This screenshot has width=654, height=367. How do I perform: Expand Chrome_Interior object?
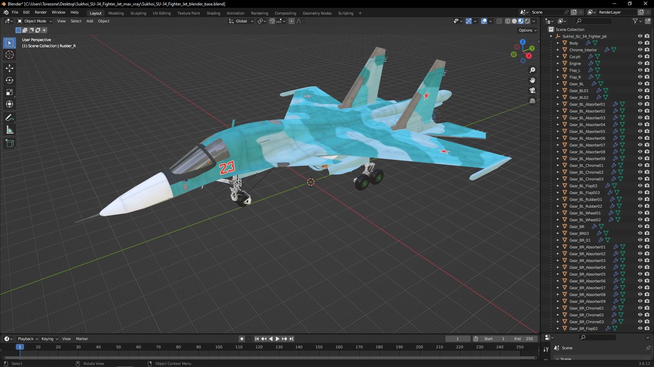558,50
